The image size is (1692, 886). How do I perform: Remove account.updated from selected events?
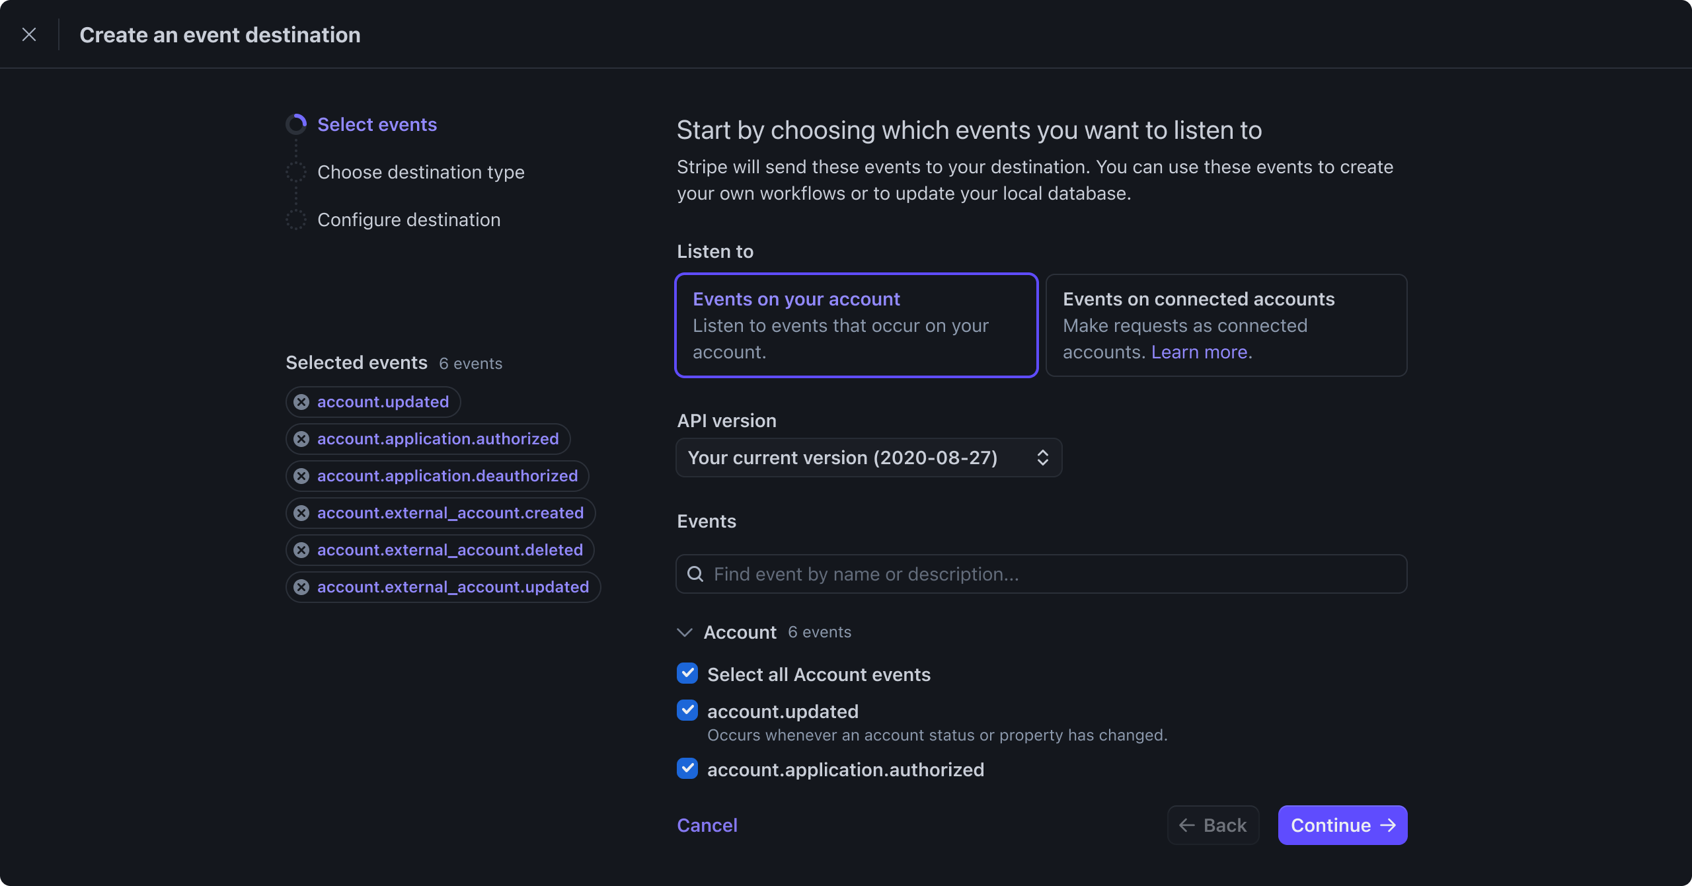point(301,402)
